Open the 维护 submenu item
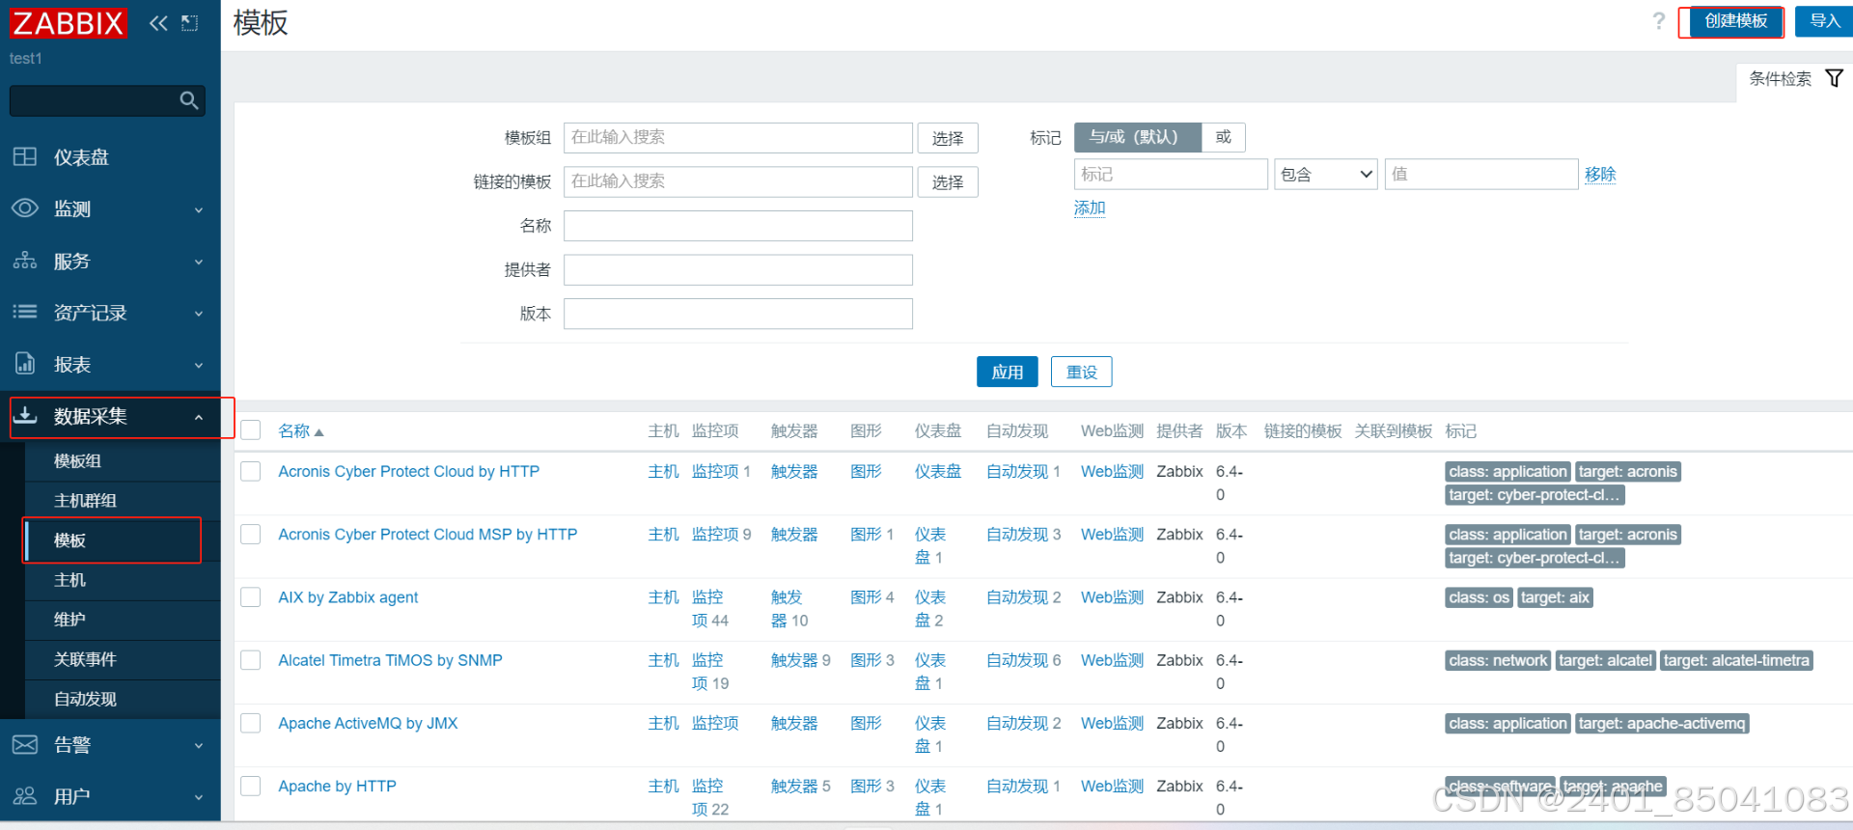Viewport: 1853px width, 830px height. click(69, 620)
